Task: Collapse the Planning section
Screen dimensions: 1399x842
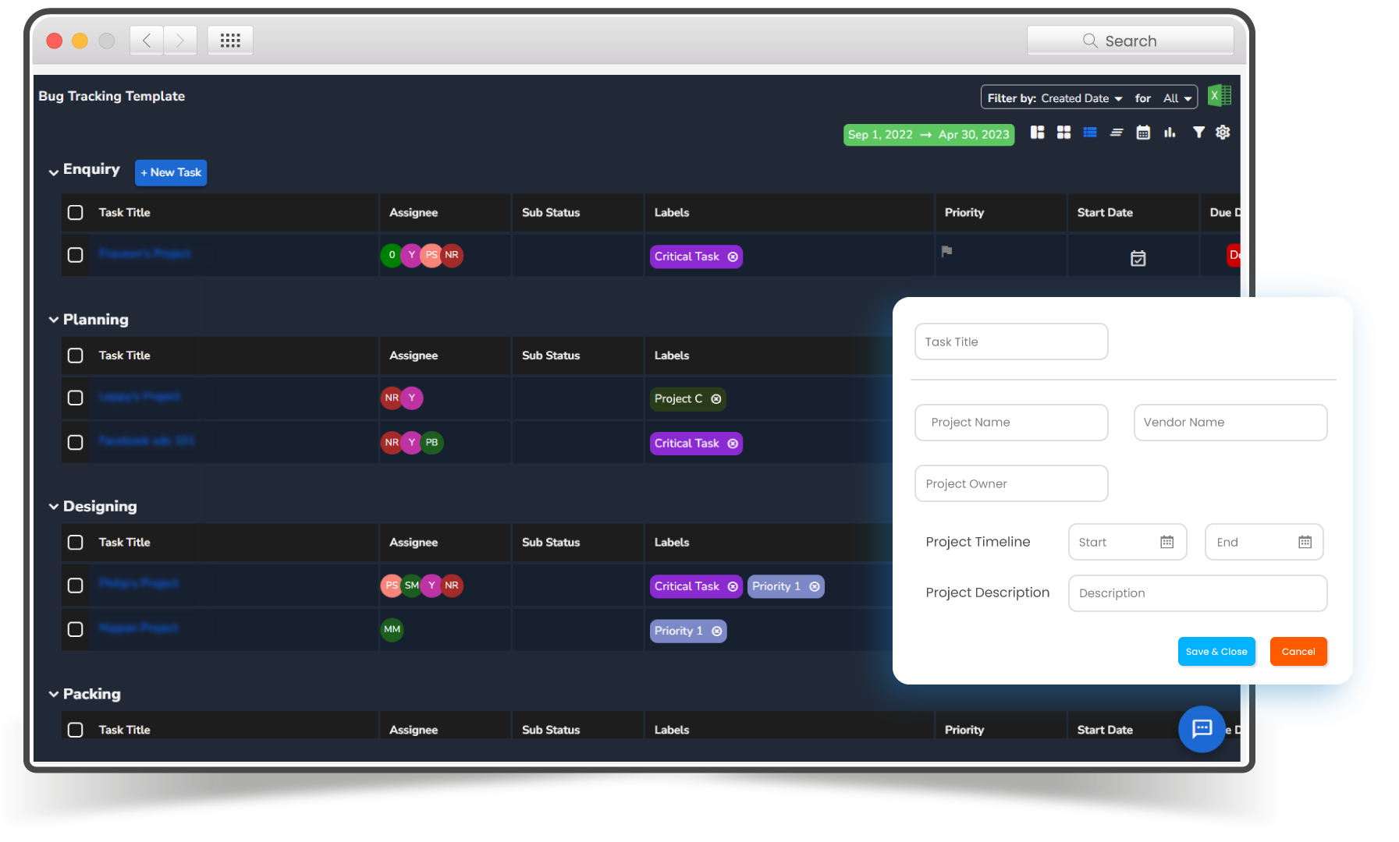Action: point(54,320)
